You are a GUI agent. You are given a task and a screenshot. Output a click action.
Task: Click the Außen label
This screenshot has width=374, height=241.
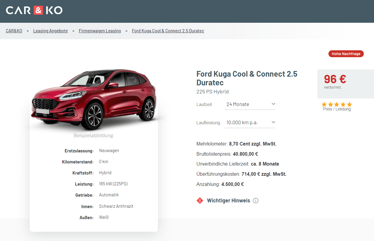[87, 217]
